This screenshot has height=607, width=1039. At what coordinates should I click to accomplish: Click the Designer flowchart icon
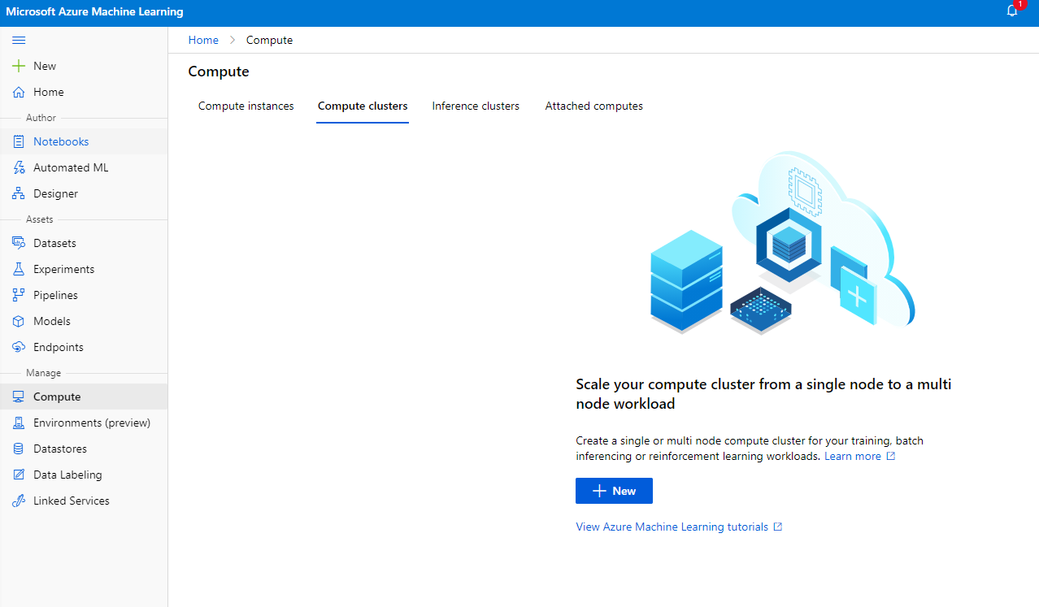pyautogui.click(x=19, y=193)
